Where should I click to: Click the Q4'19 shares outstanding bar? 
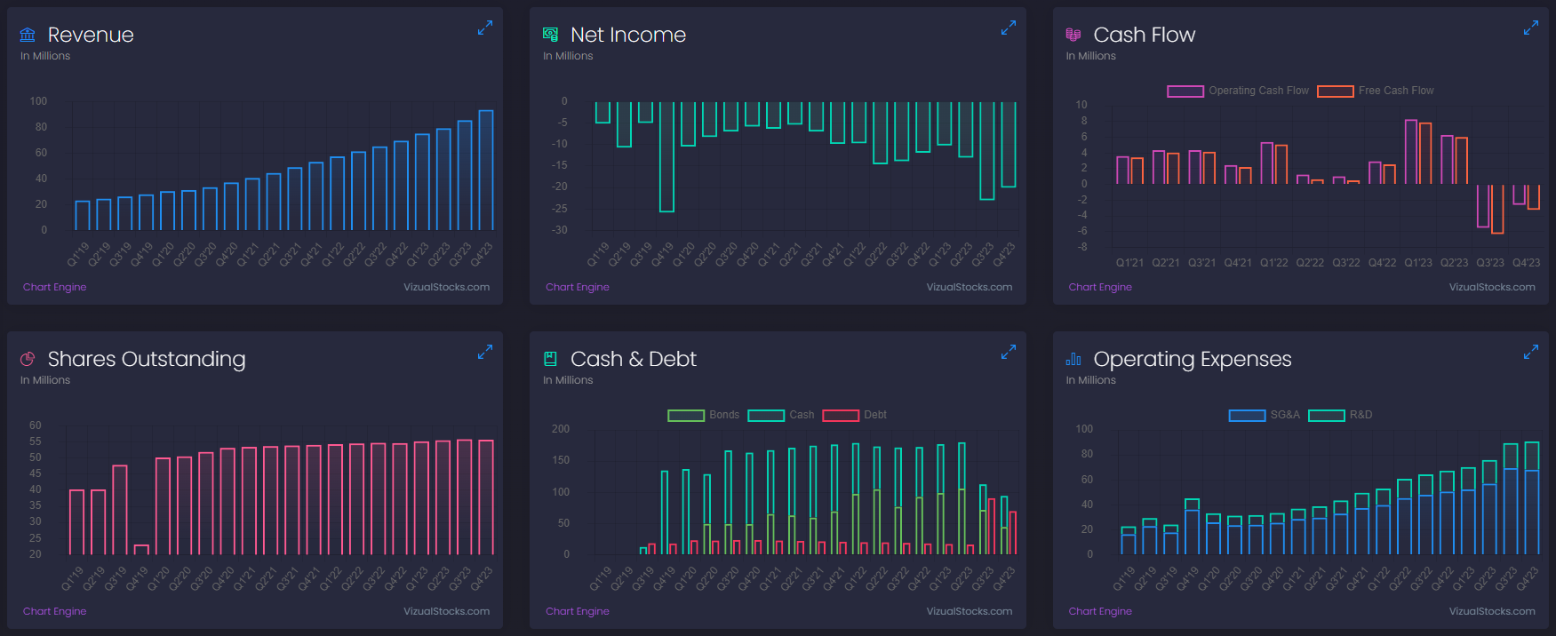(x=141, y=550)
